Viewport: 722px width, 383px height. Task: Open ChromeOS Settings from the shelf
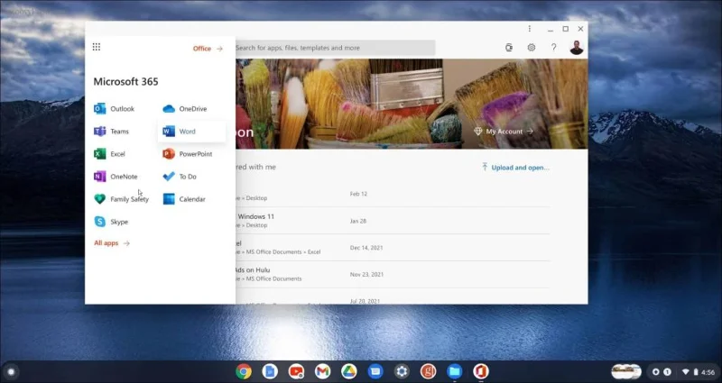click(402, 371)
